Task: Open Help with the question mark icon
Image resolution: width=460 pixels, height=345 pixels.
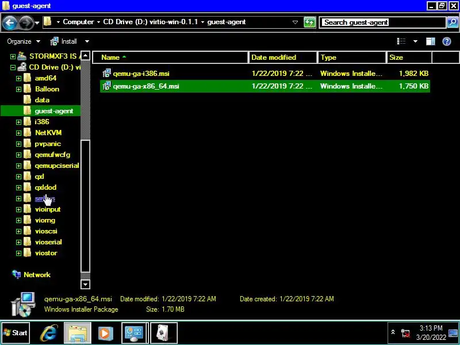Action: [x=447, y=41]
